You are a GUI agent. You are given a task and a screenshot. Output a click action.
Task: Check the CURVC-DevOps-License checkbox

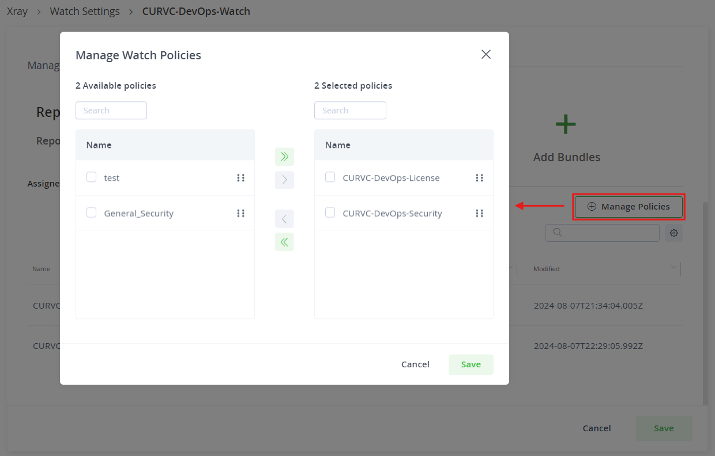[330, 177]
